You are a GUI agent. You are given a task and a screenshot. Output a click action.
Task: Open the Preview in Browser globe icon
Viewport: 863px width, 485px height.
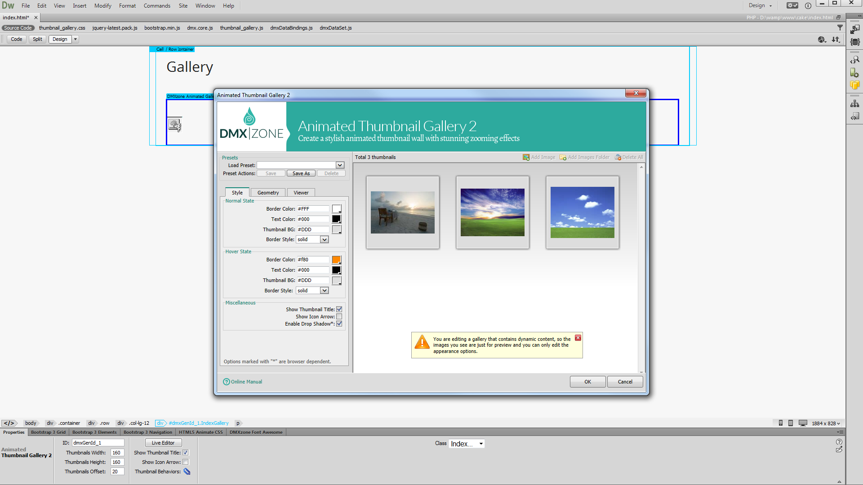coord(822,40)
